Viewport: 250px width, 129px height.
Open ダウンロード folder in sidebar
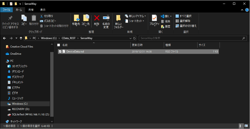click(x=18, y=71)
